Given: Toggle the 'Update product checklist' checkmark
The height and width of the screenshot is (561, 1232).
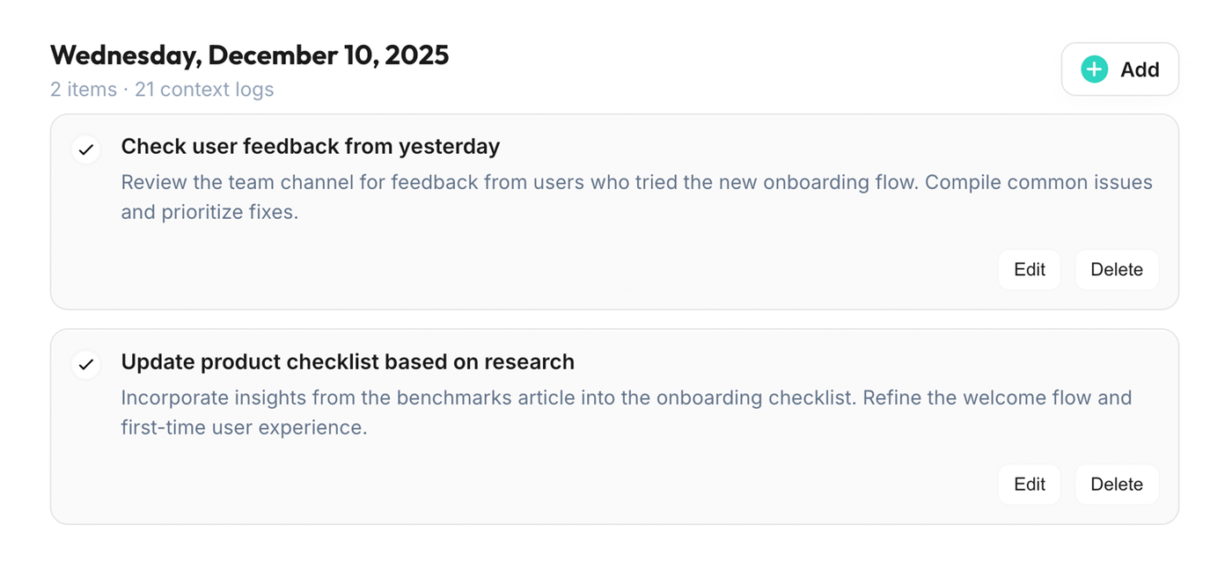Looking at the screenshot, I should point(85,363).
